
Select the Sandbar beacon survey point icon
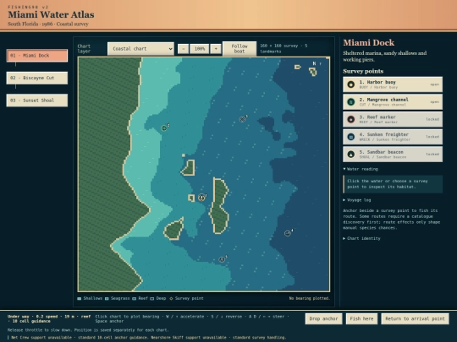click(351, 155)
